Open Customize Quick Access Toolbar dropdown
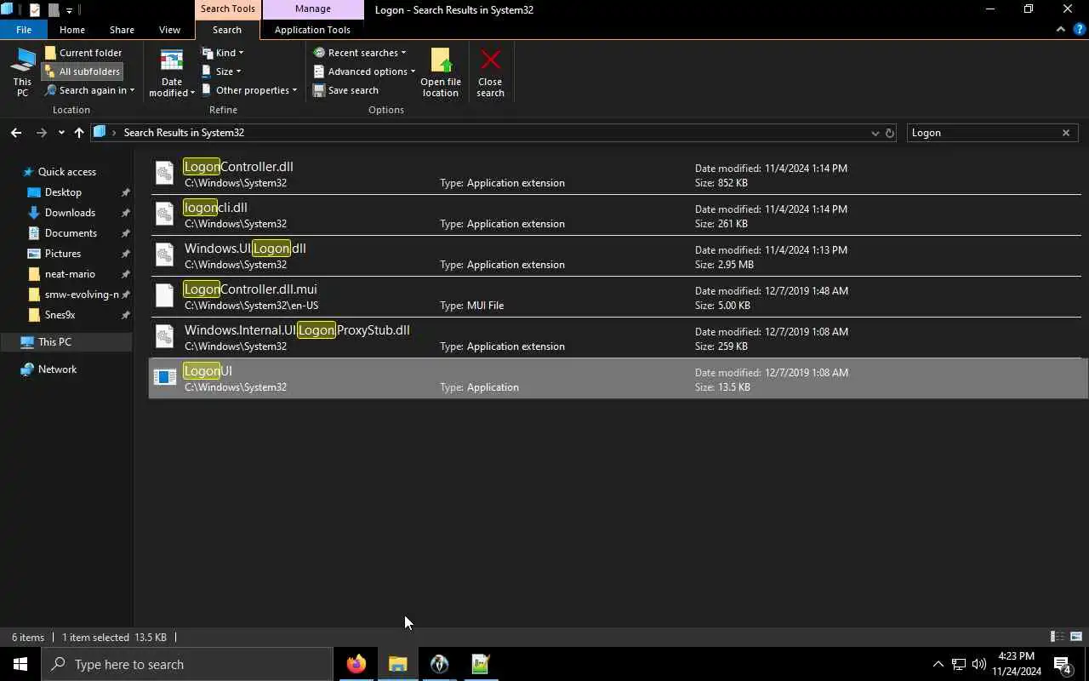The width and height of the screenshot is (1089, 681). coord(69,10)
